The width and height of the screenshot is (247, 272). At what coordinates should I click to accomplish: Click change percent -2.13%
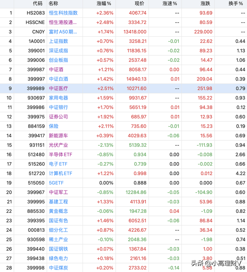pyautogui.click(x=106, y=145)
